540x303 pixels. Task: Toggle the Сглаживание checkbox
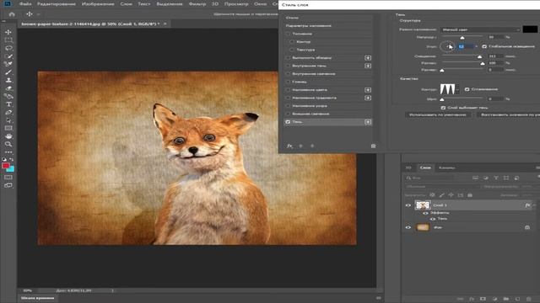click(x=467, y=89)
